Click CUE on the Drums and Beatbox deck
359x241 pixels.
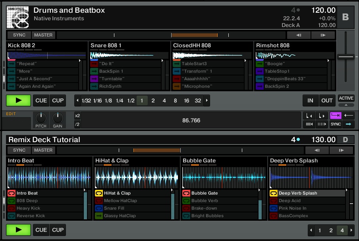coord(41,100)
